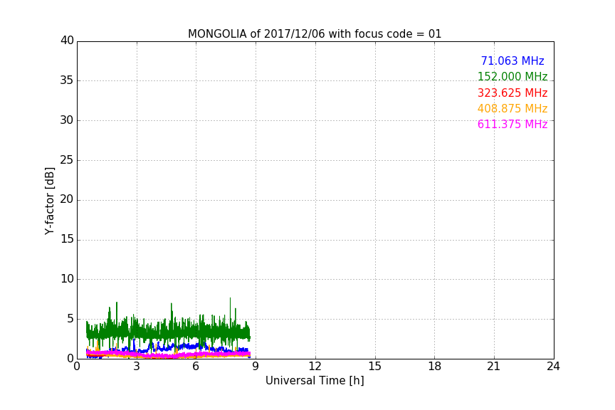Click x-axis tick label 21
The image size is (615, 410).
(x=494, y=367)
